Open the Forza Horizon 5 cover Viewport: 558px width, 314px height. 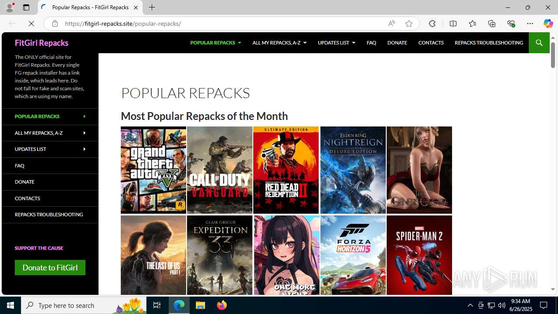353,255
